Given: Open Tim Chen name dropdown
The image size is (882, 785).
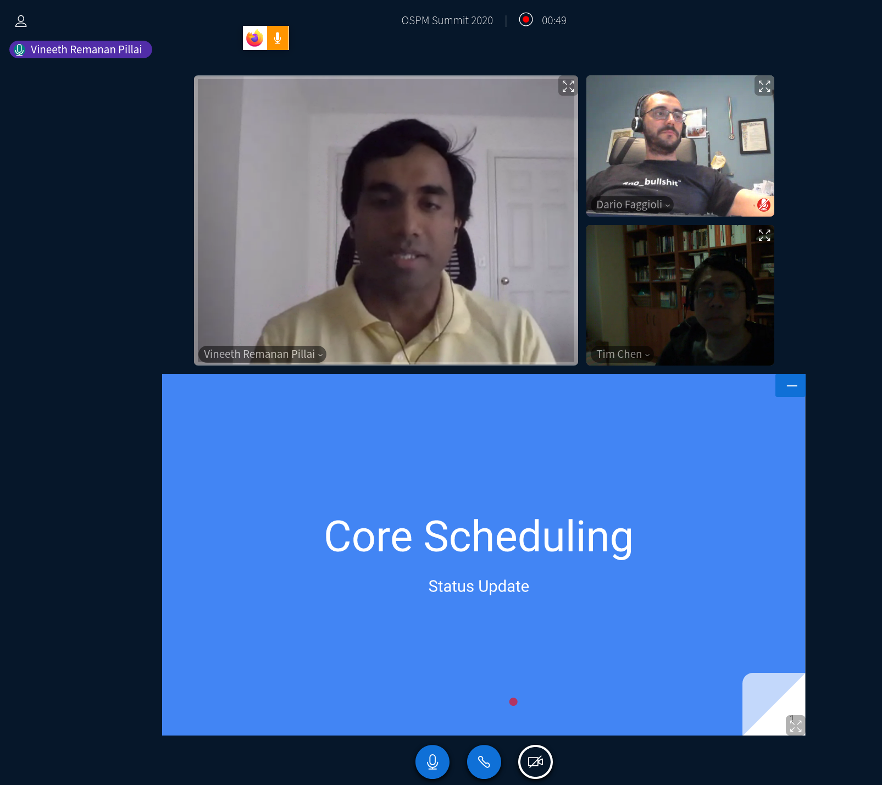Looking at the screenshot, I should click(x=623, y=354).
